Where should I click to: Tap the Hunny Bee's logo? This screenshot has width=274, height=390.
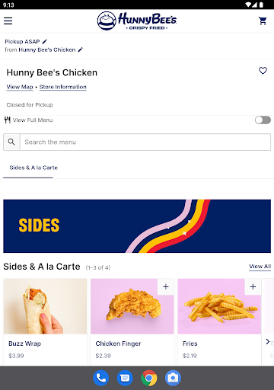click(137, 21)
